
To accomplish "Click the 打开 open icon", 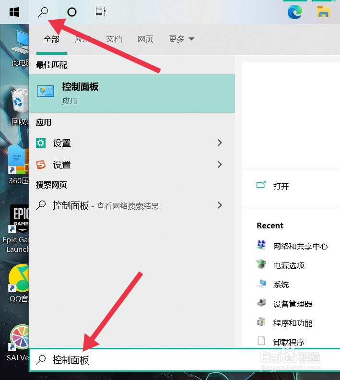I will pos(261,185).
